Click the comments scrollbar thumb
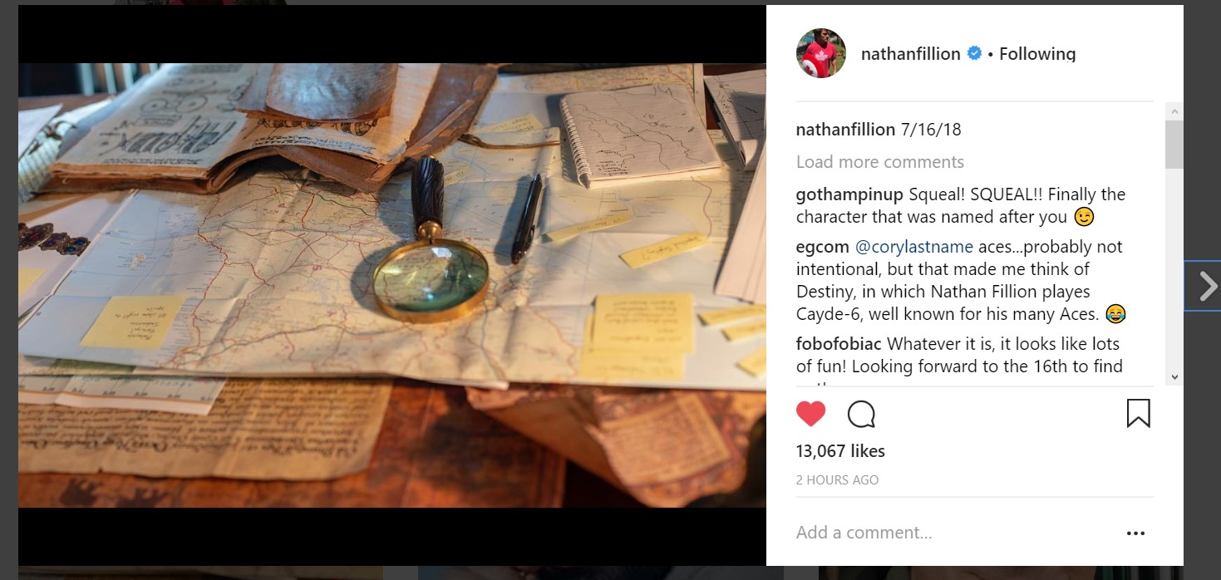 pos(1174,144)
